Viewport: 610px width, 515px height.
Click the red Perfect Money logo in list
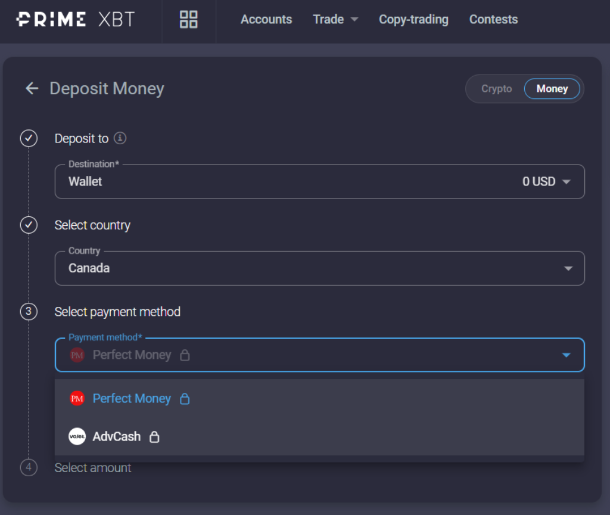click(77, 398)
